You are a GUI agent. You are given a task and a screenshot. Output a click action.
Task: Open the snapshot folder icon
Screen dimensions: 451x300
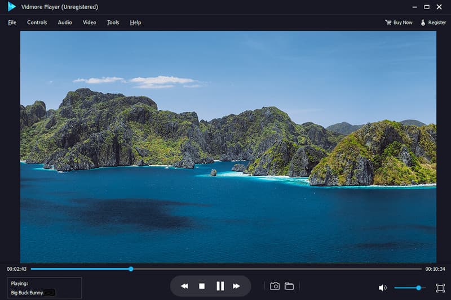289,286
